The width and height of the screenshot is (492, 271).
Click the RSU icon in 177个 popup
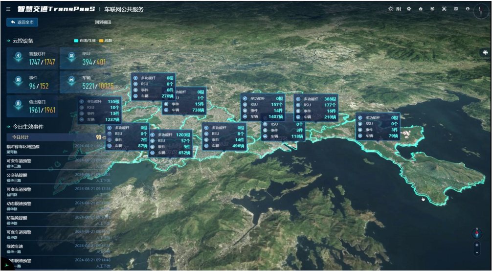pos(299,105)
